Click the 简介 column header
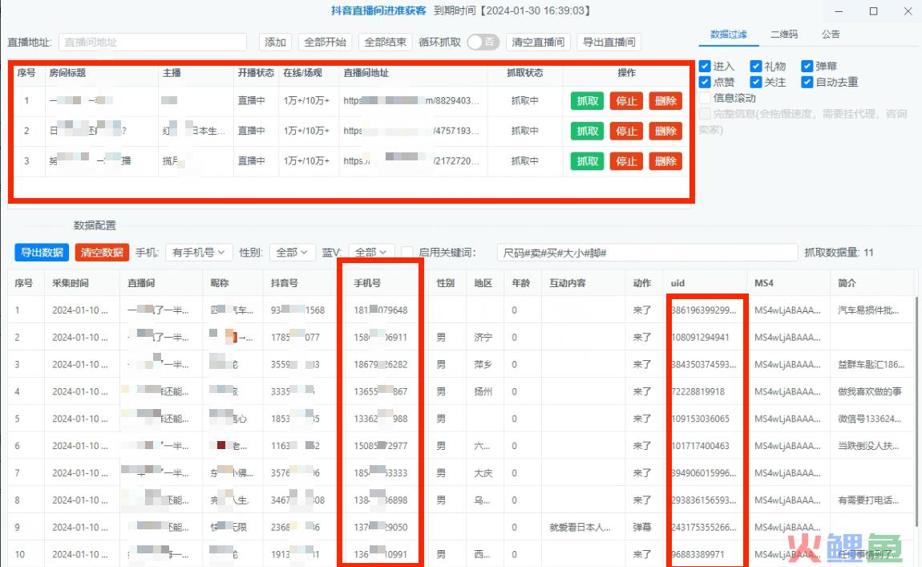 coord(847,283)
